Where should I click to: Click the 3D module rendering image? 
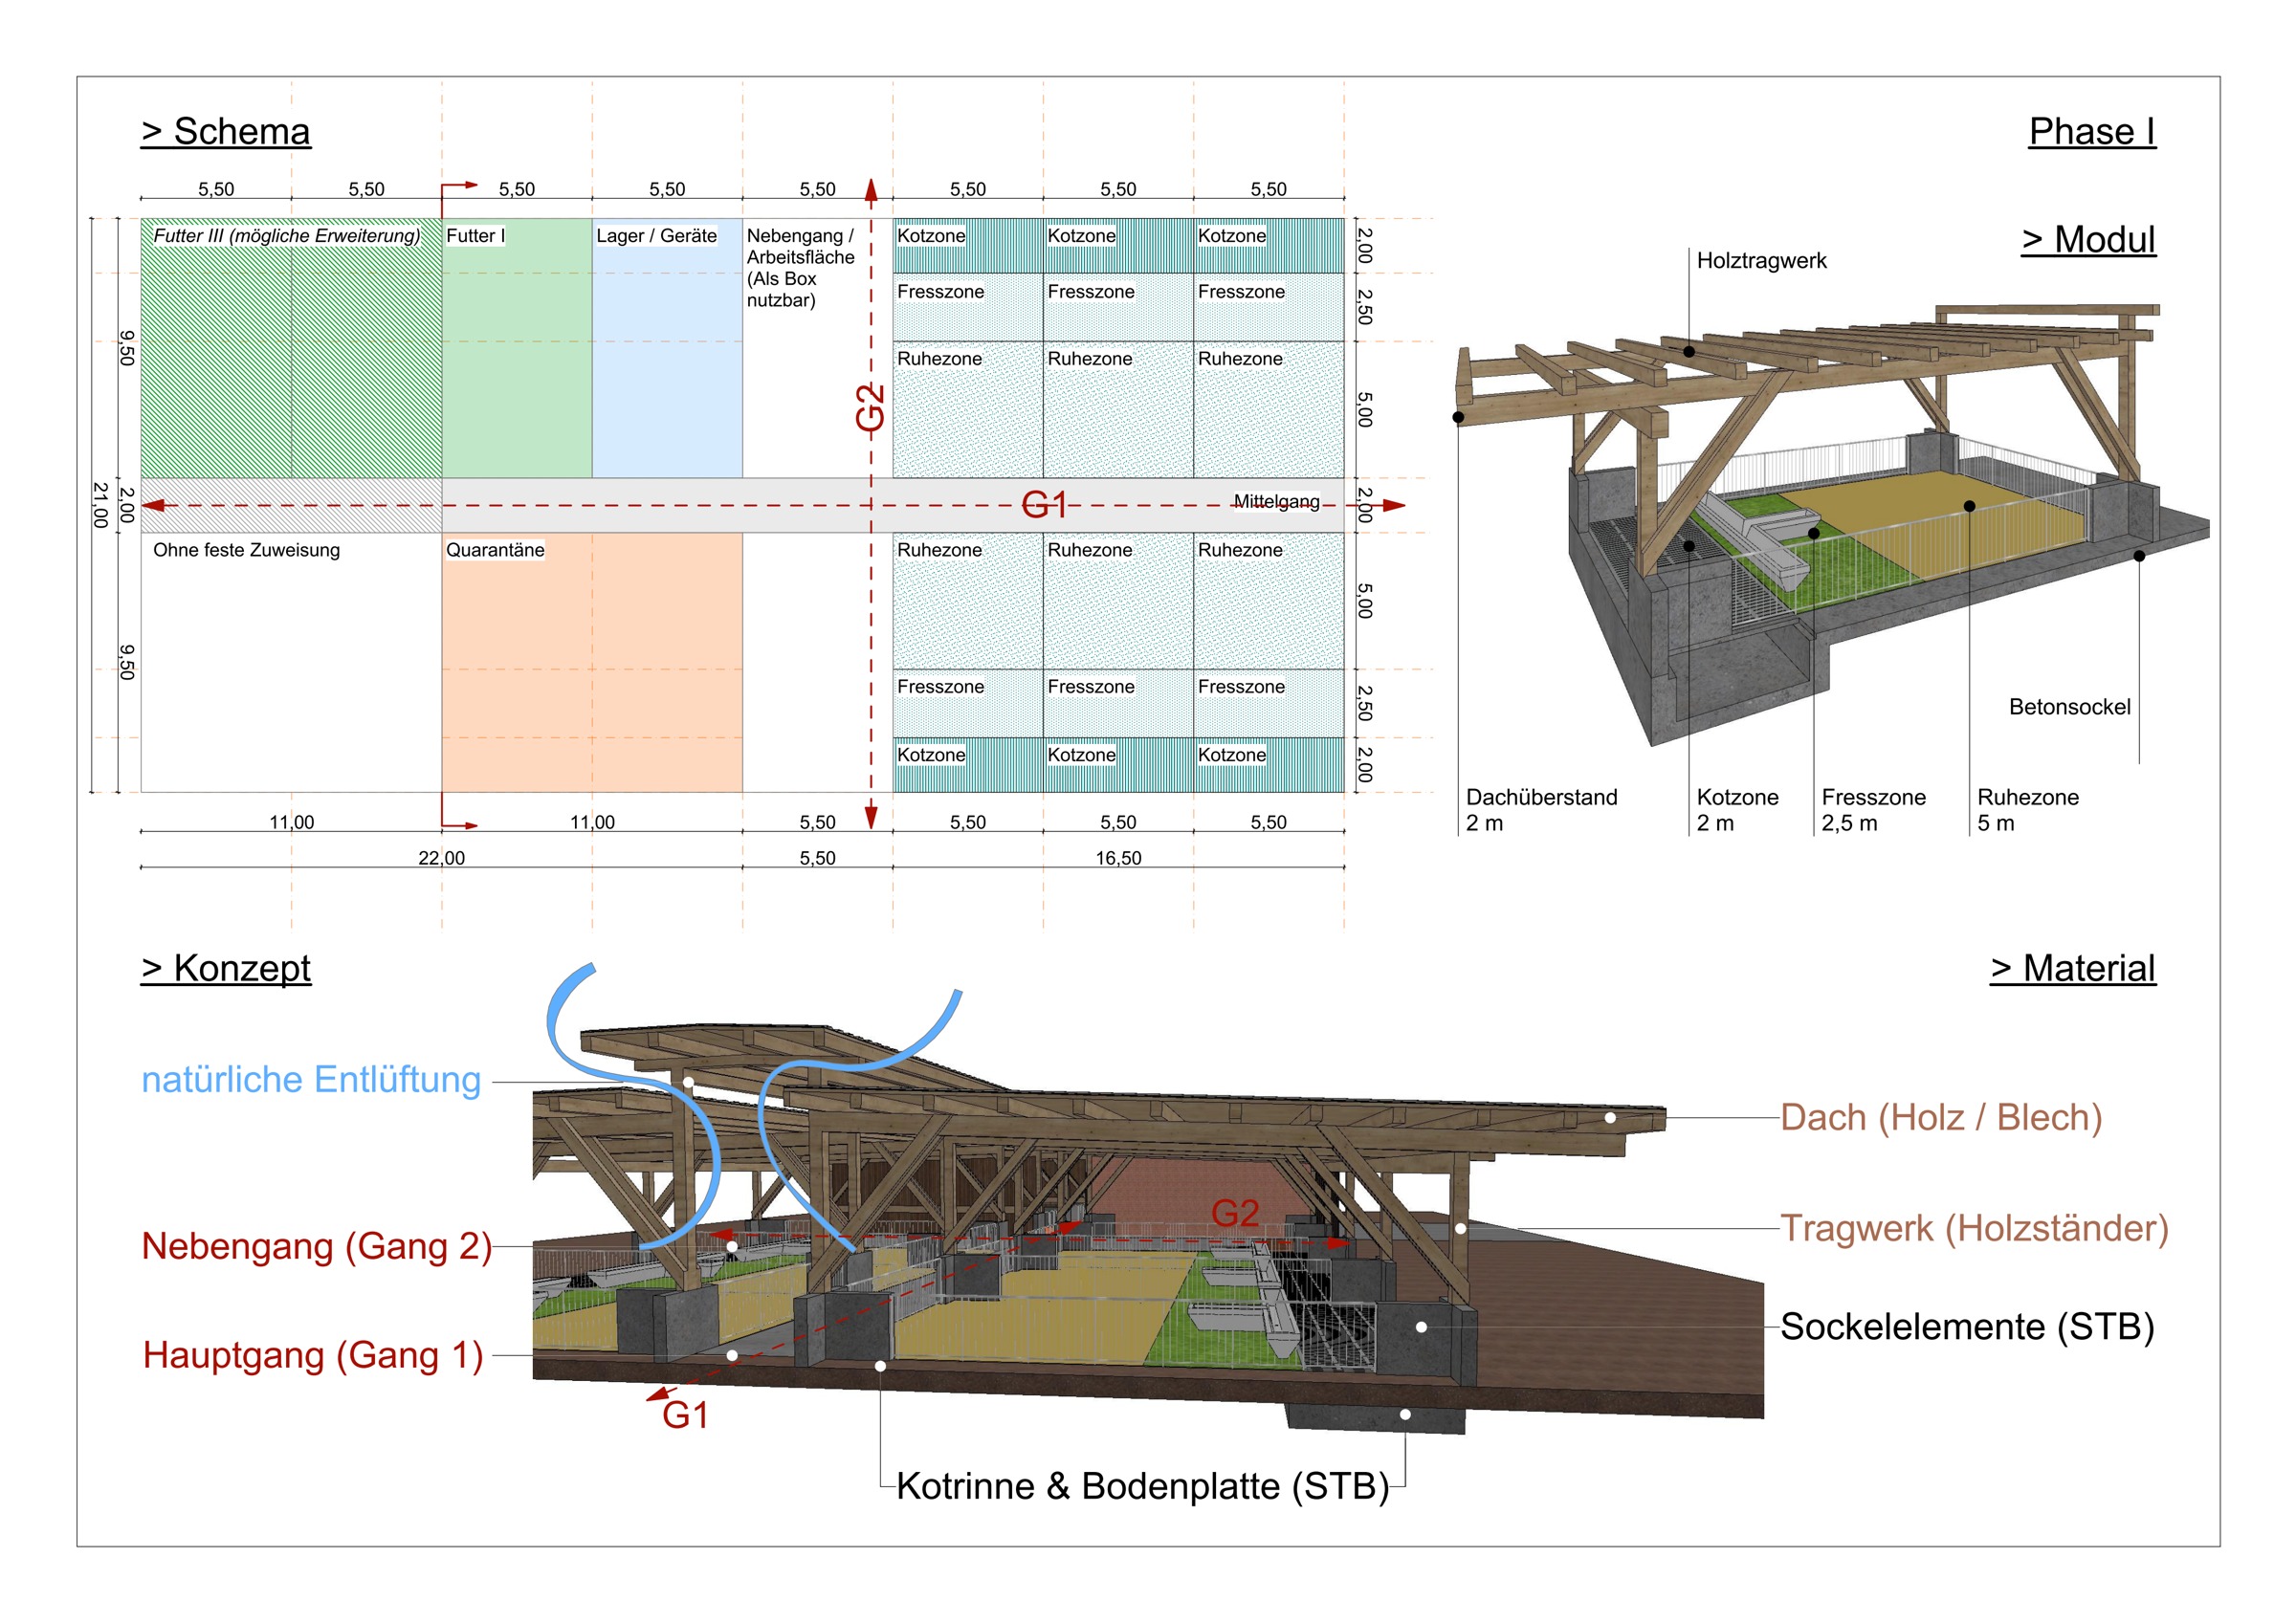coord(1832,524)
